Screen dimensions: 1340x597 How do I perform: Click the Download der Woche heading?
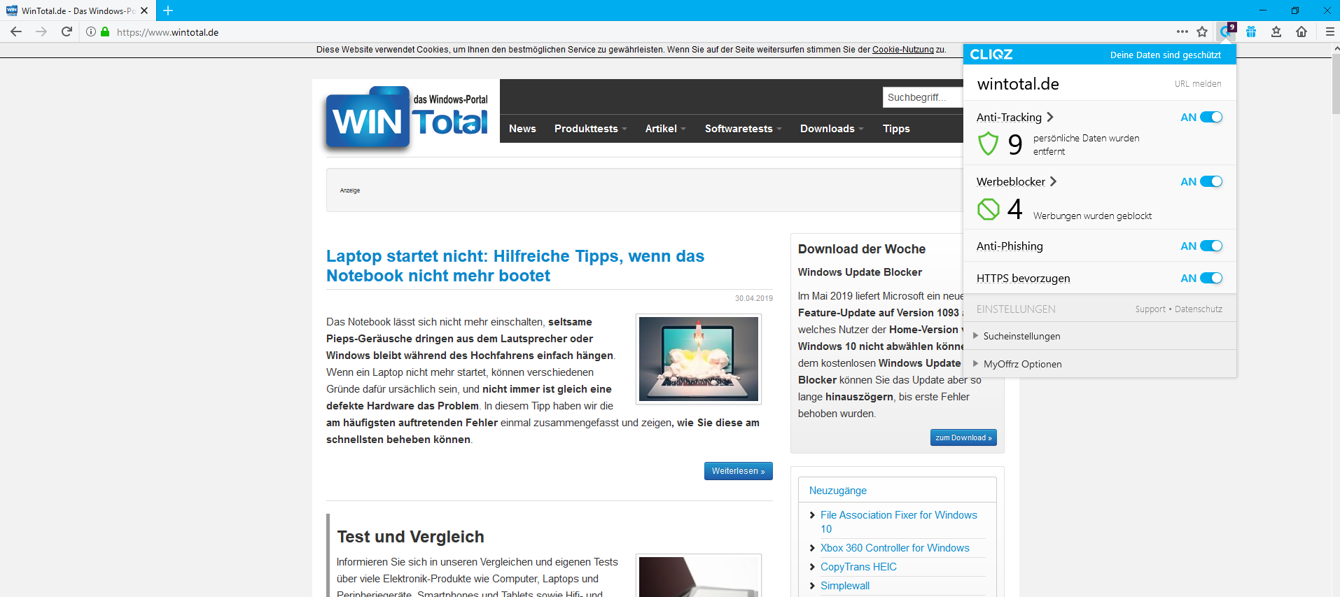[x=862, y=249]
